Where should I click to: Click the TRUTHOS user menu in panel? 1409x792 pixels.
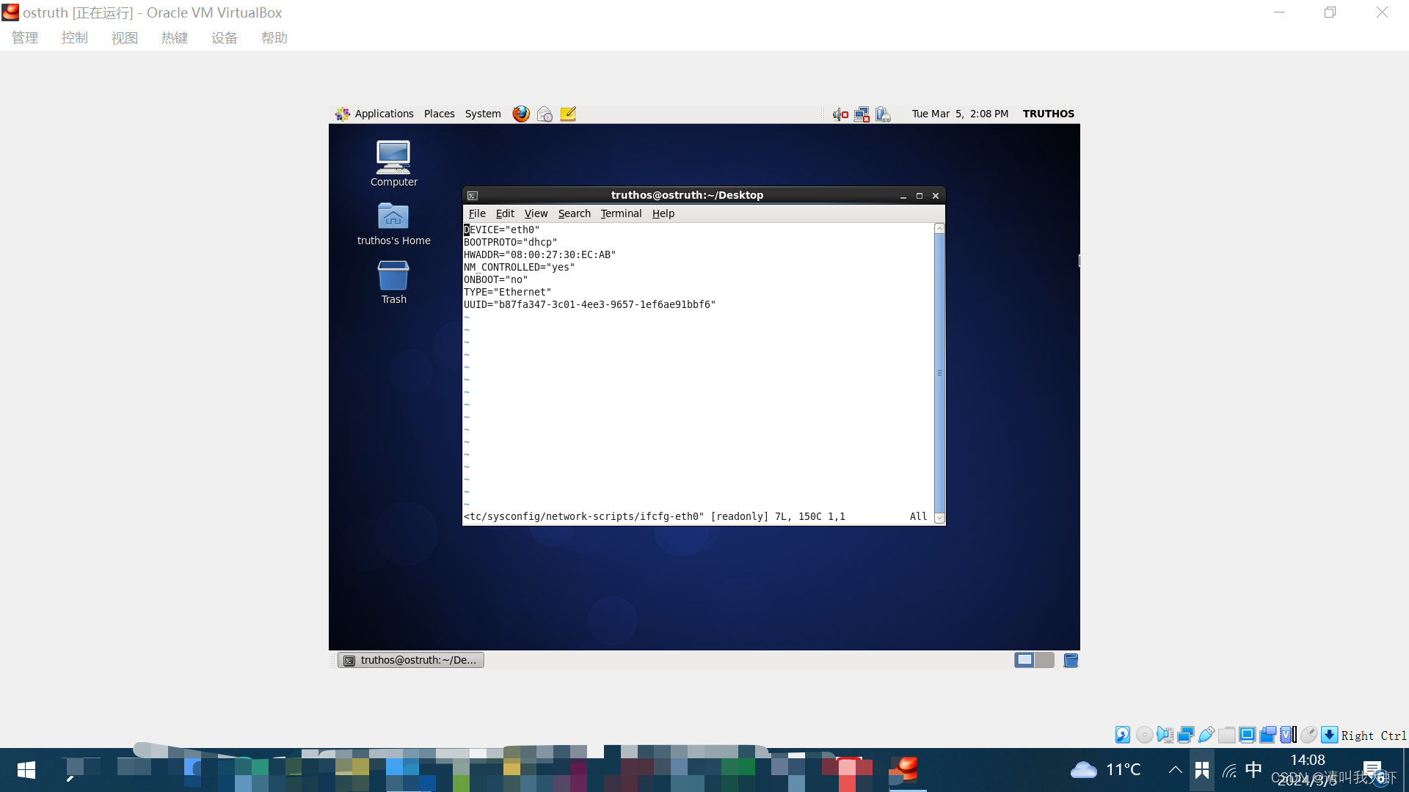1048,114
